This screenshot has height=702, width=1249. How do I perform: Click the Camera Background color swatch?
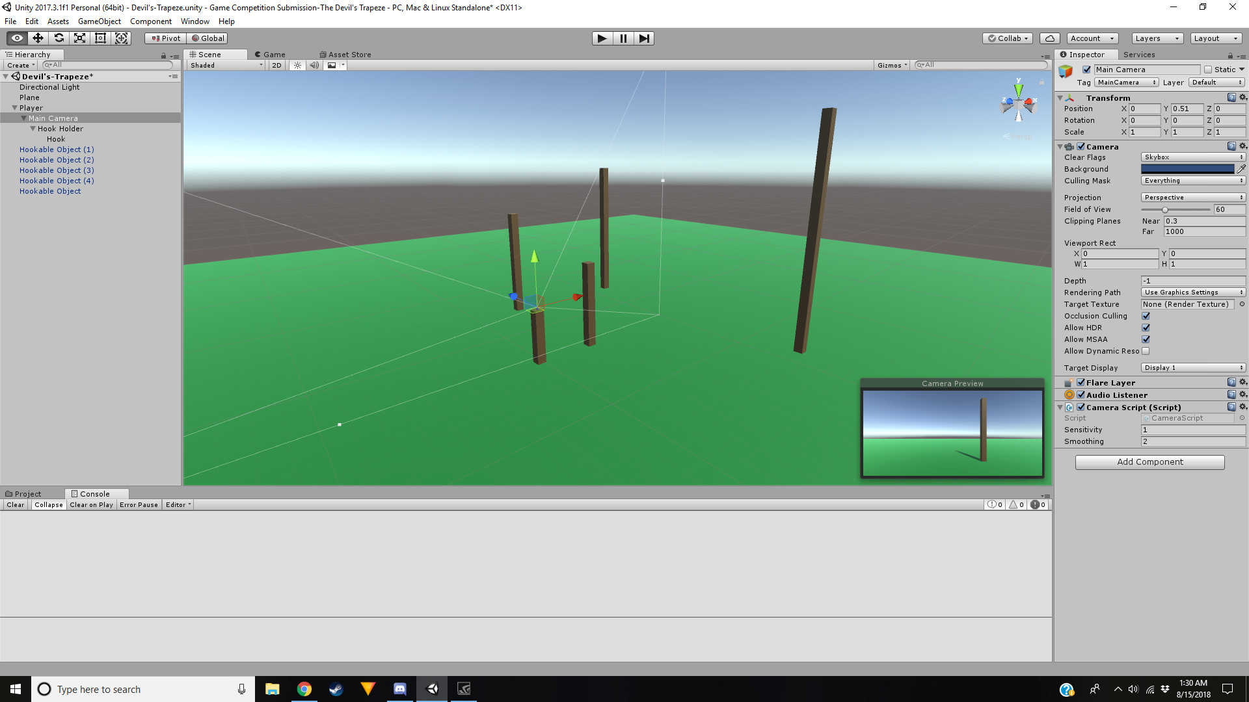[x=1187, y=169]
